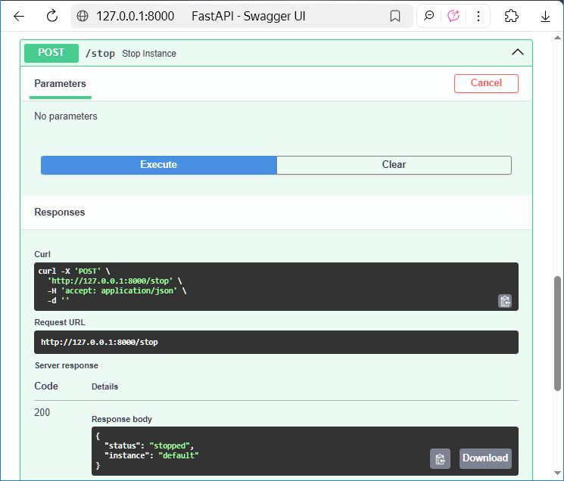Image resolution: width=564 pixels, height=481 pixels.
Task: Copy the curl command to clipboard
Action: click(505, 301)
